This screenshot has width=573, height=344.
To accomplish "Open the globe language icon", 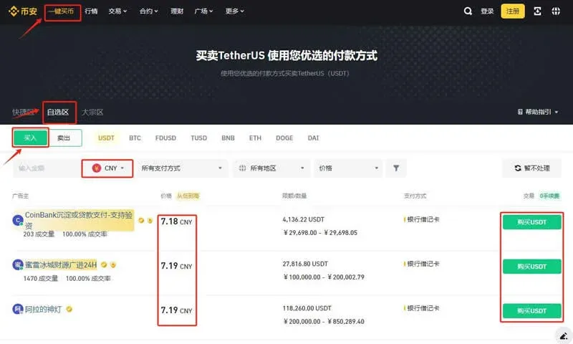I will pos(556,11).
